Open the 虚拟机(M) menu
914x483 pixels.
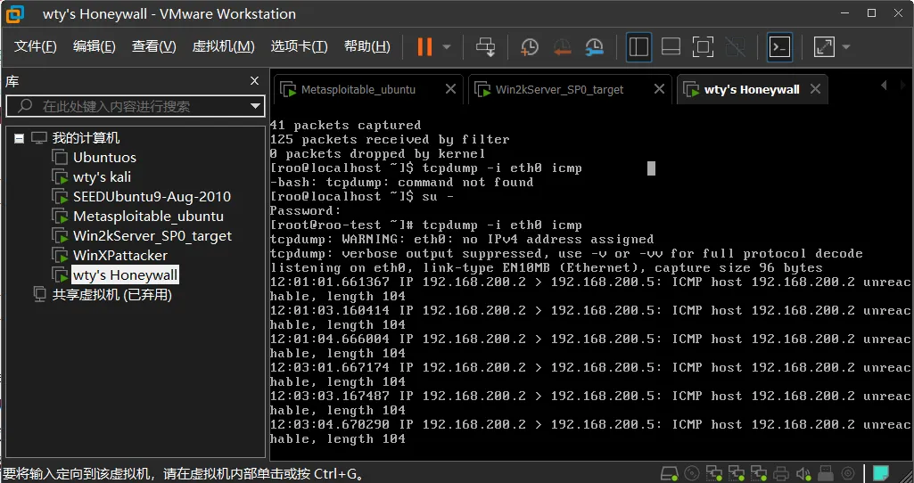pyautogui.click(x=223, y=46)
